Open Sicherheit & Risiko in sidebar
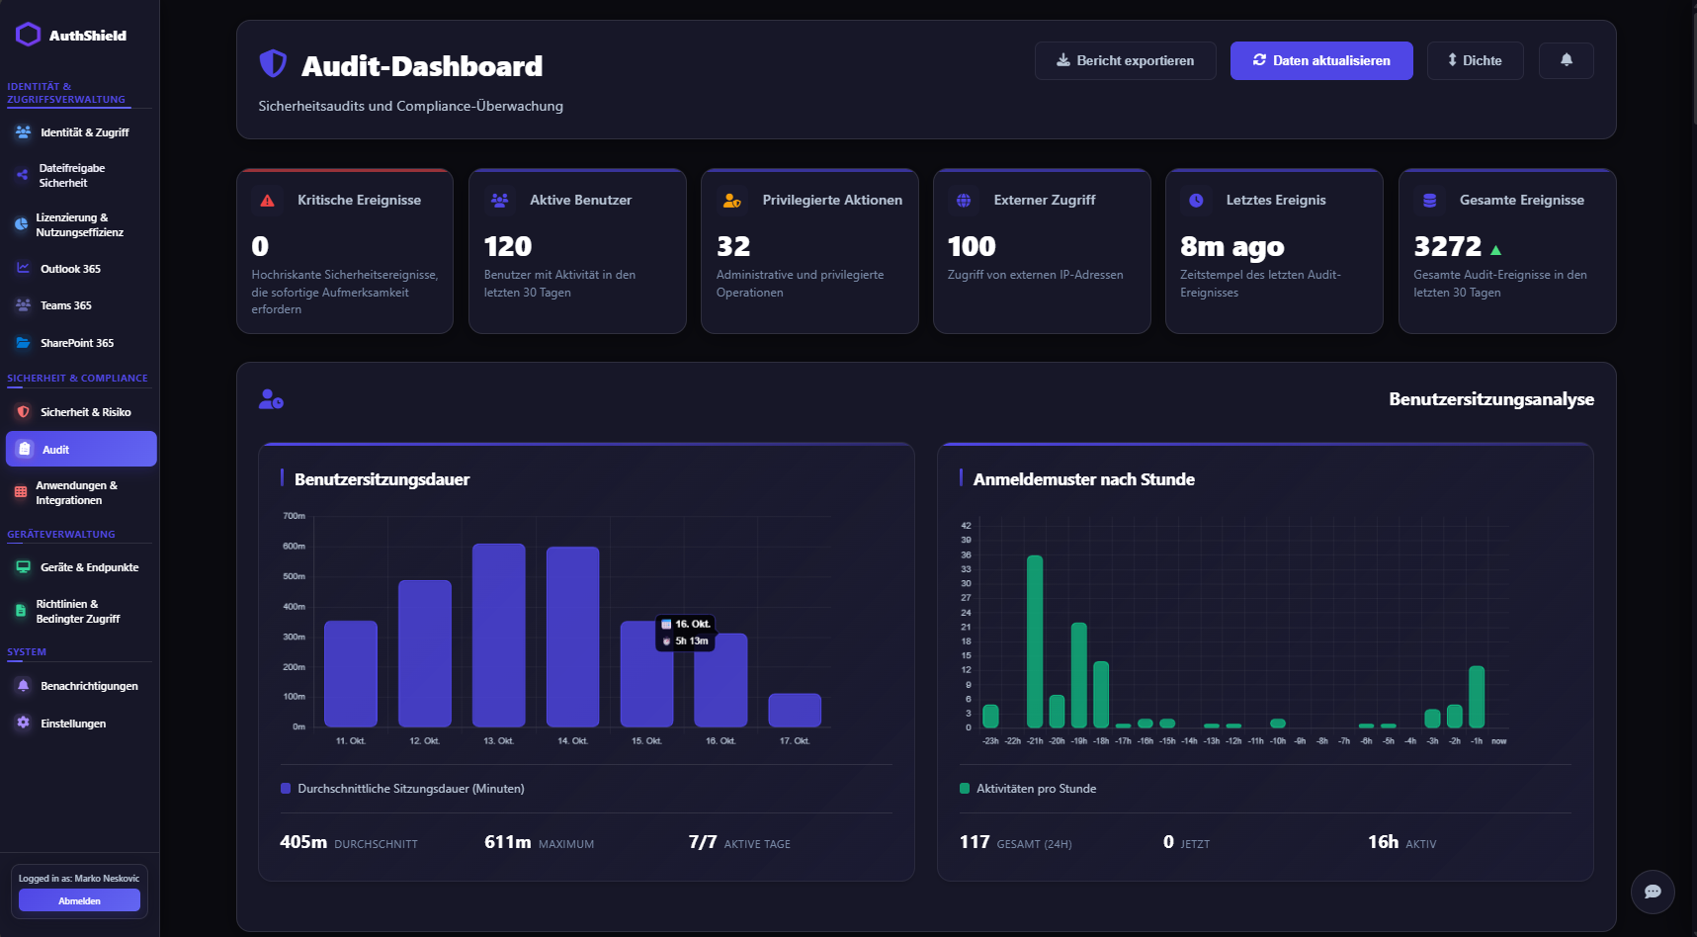 point(85,412)
